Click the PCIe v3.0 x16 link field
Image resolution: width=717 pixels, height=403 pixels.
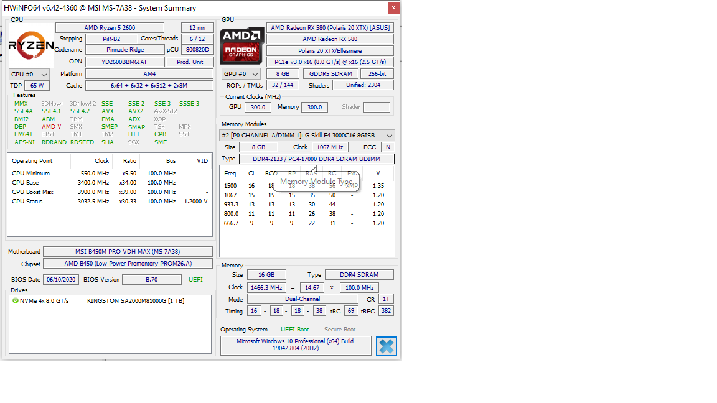click(330, 62)
